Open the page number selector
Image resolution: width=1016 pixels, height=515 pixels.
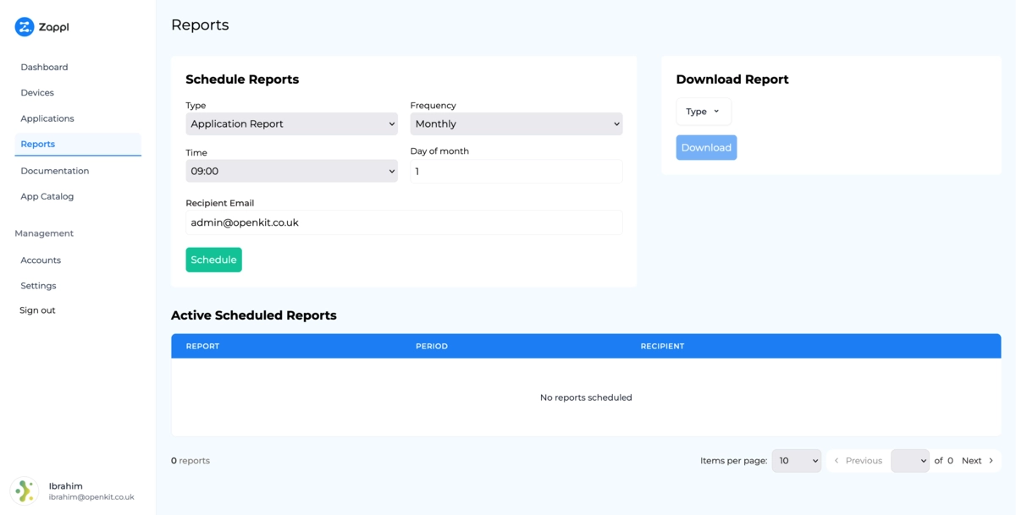909,460
